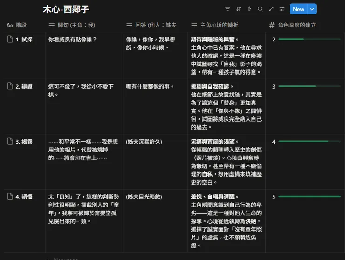Click the cell beginning 沉痛與荒誕的渴望
Screen dimensions: 345x260
[x=227, y=162]
